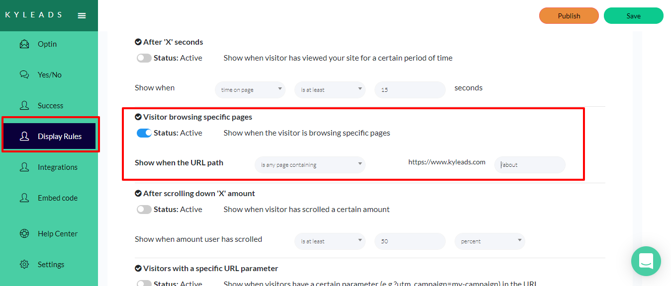Click the Success person icon in sidebar
The height and width of the screenshot is (286, 671).
click(24, 106)
